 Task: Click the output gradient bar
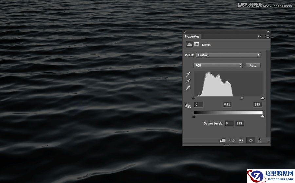tap(228, 112)
